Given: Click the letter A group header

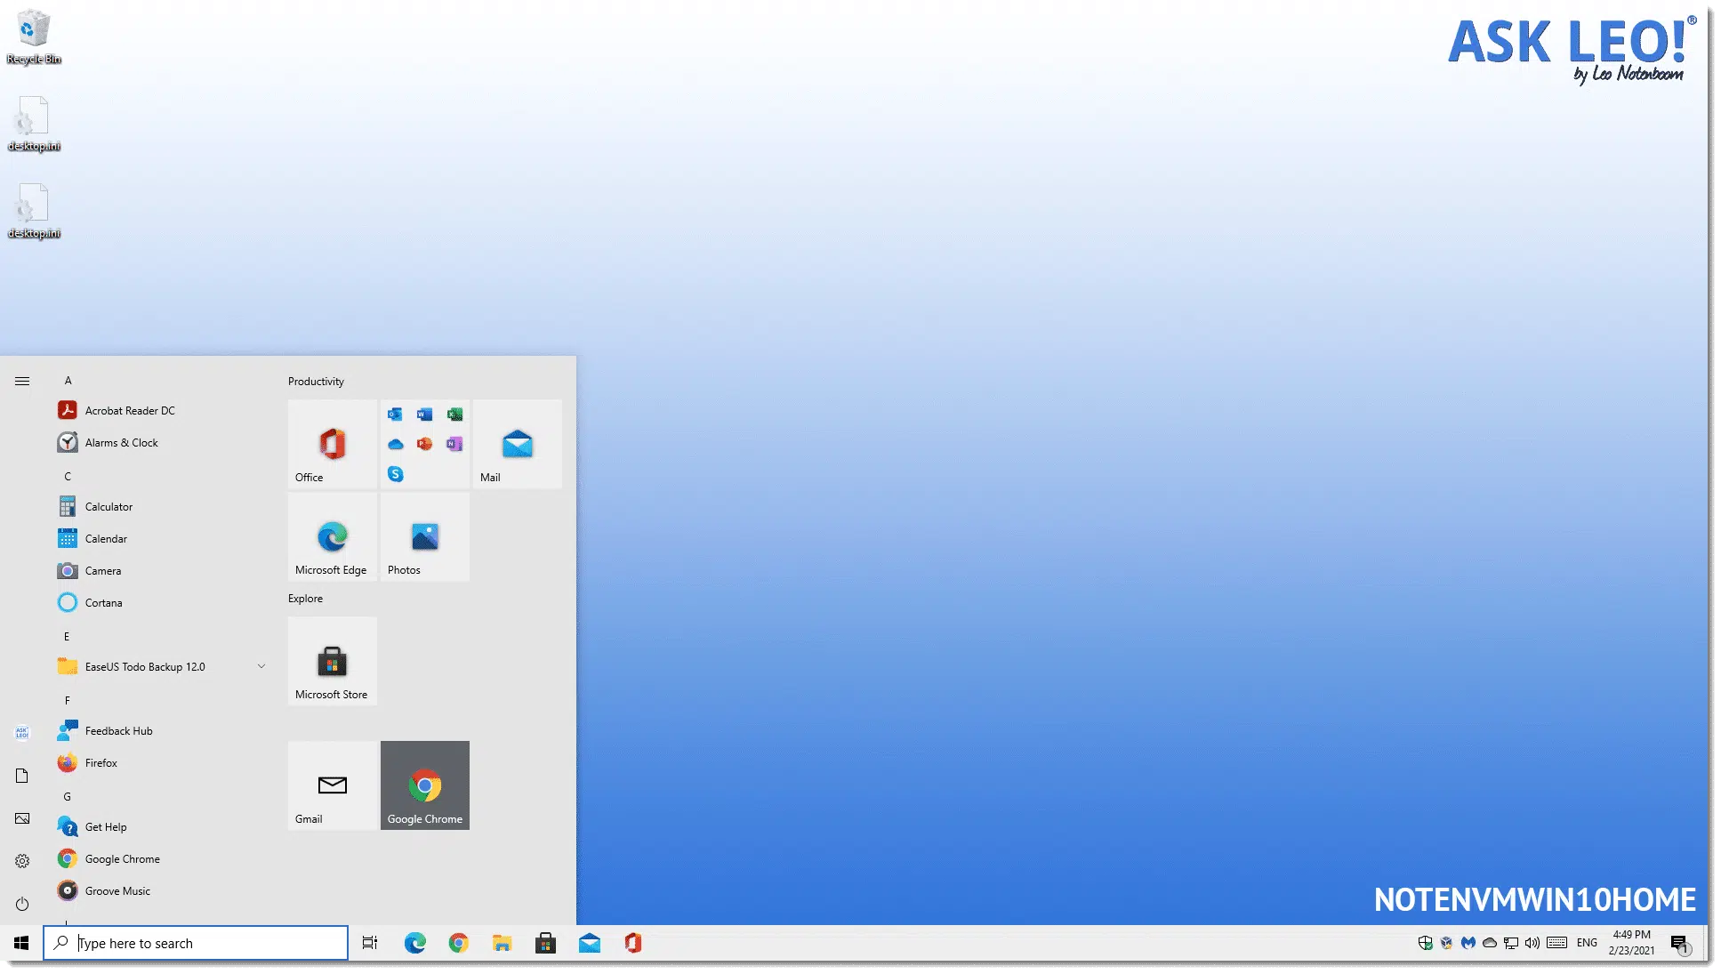Looking at the screenshot, I should pos(68,380).
